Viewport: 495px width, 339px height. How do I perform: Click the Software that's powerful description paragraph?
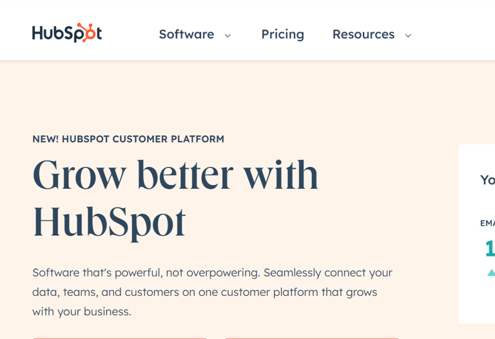212,292
